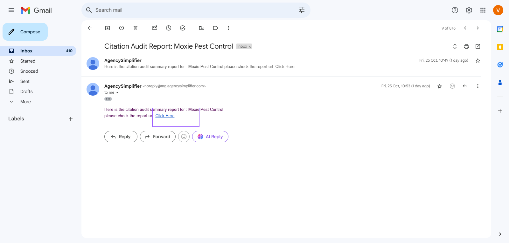The height and width of the screenshot is (243, 509).
Task: Go to older conversation arrow
Action: pyautogui.click(x=478, y=28)
